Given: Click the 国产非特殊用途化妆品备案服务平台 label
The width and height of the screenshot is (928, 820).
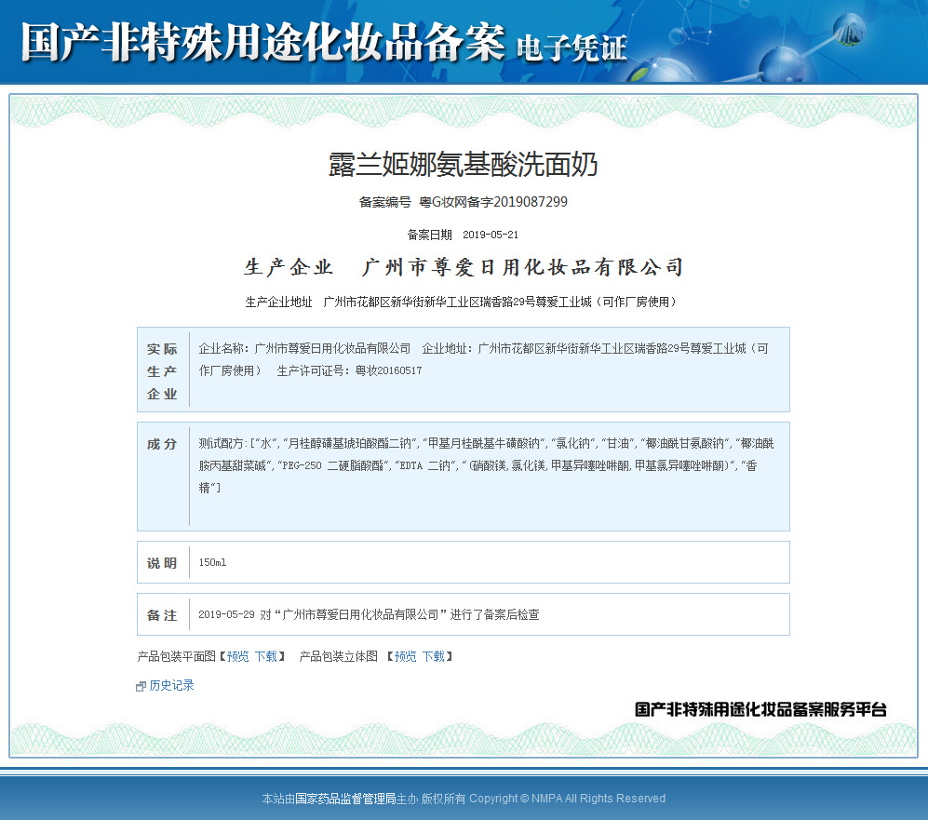Looking at the screenshot, I should pyautogui.click(x=760, y=709).
